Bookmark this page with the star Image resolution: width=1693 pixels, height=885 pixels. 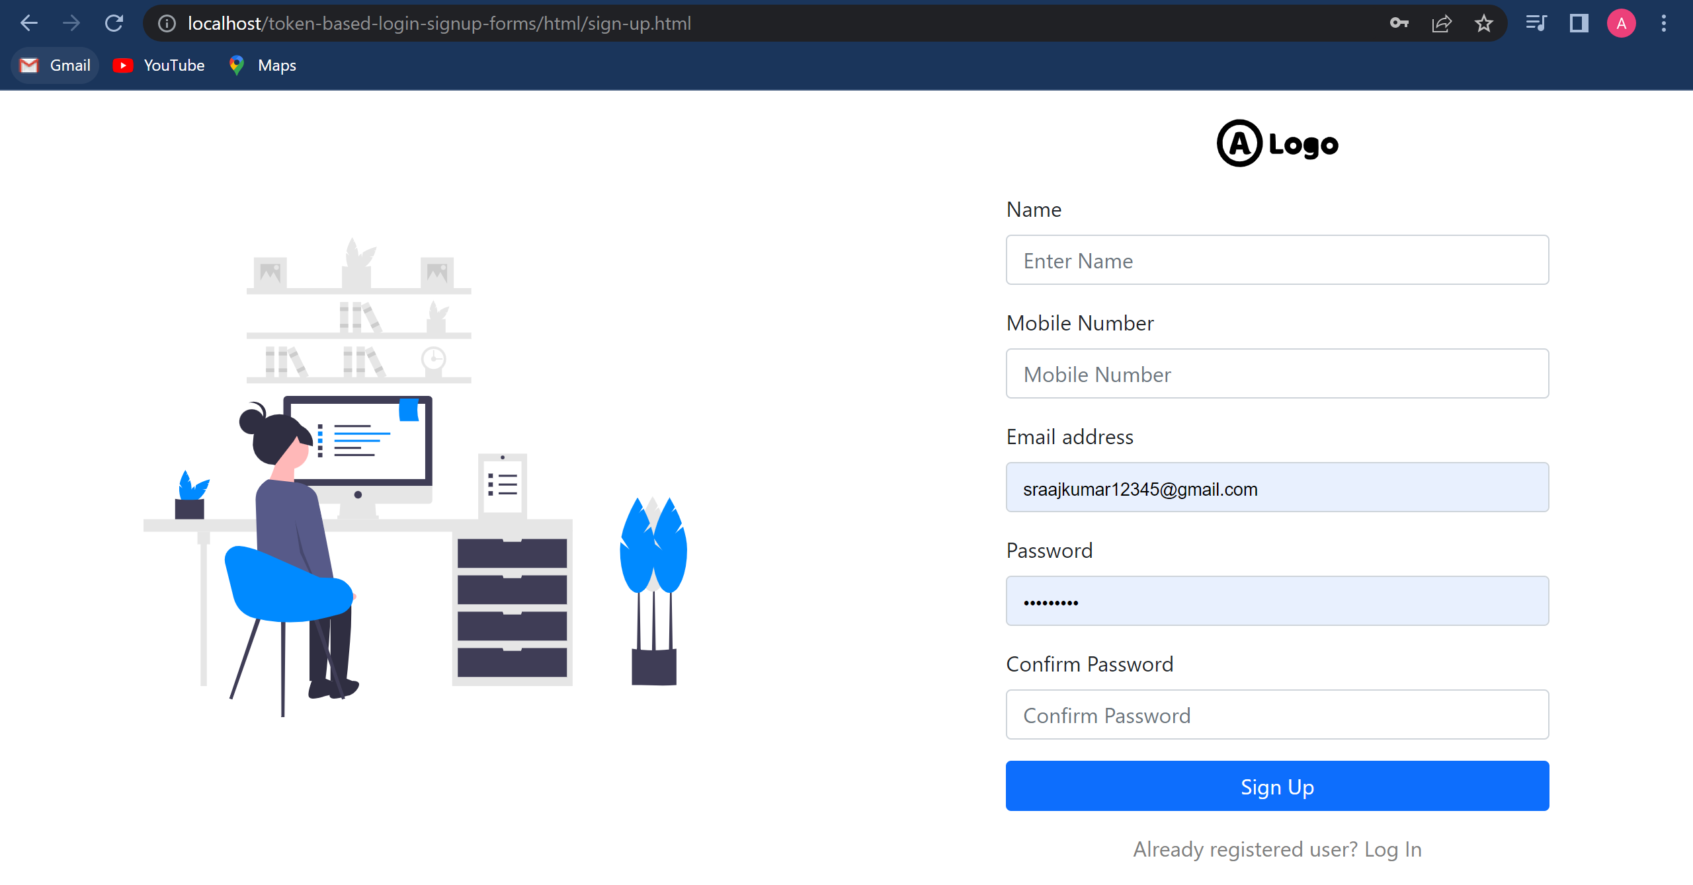point(1484,24)
